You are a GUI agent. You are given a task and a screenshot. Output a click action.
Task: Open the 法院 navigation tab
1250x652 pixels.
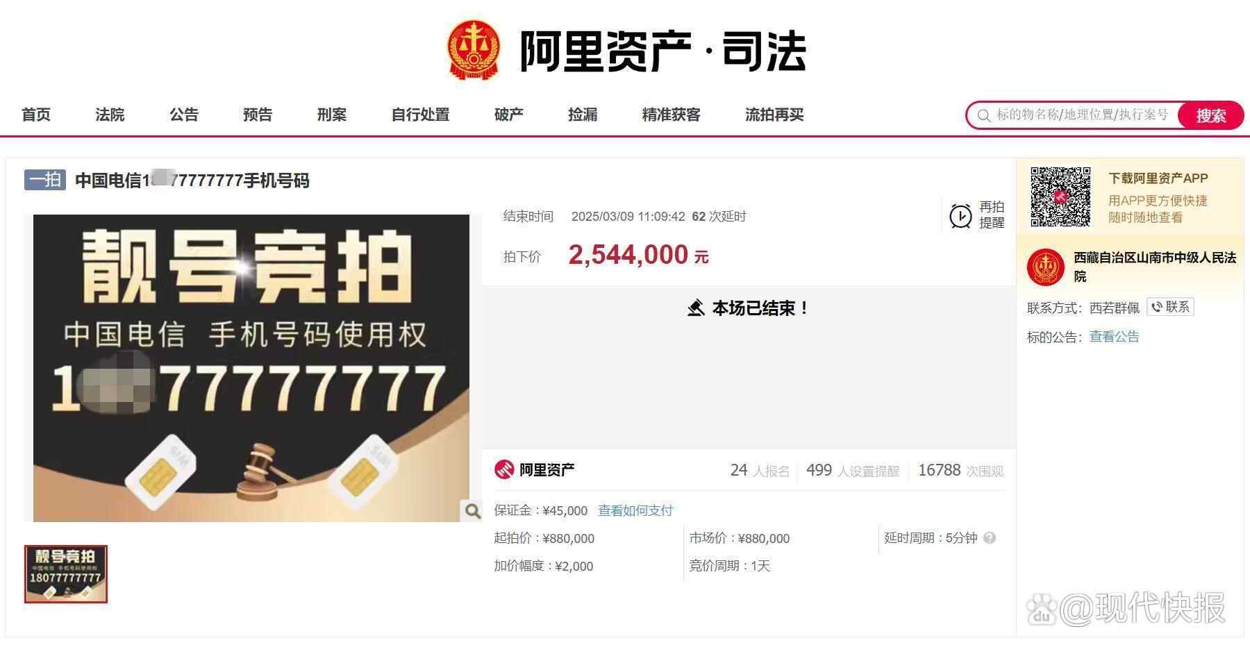(x=110, y=115)
